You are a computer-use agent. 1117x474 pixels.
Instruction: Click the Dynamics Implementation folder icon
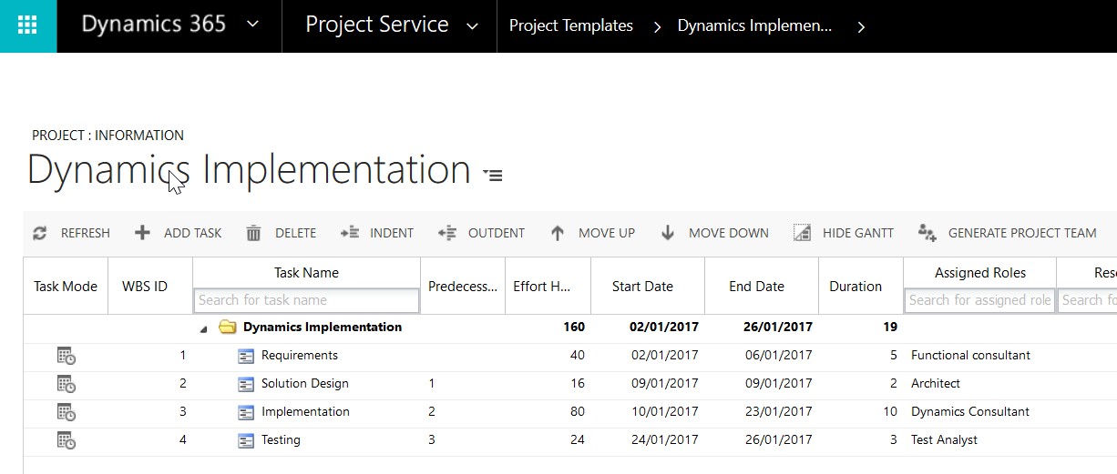pos(227,328)
